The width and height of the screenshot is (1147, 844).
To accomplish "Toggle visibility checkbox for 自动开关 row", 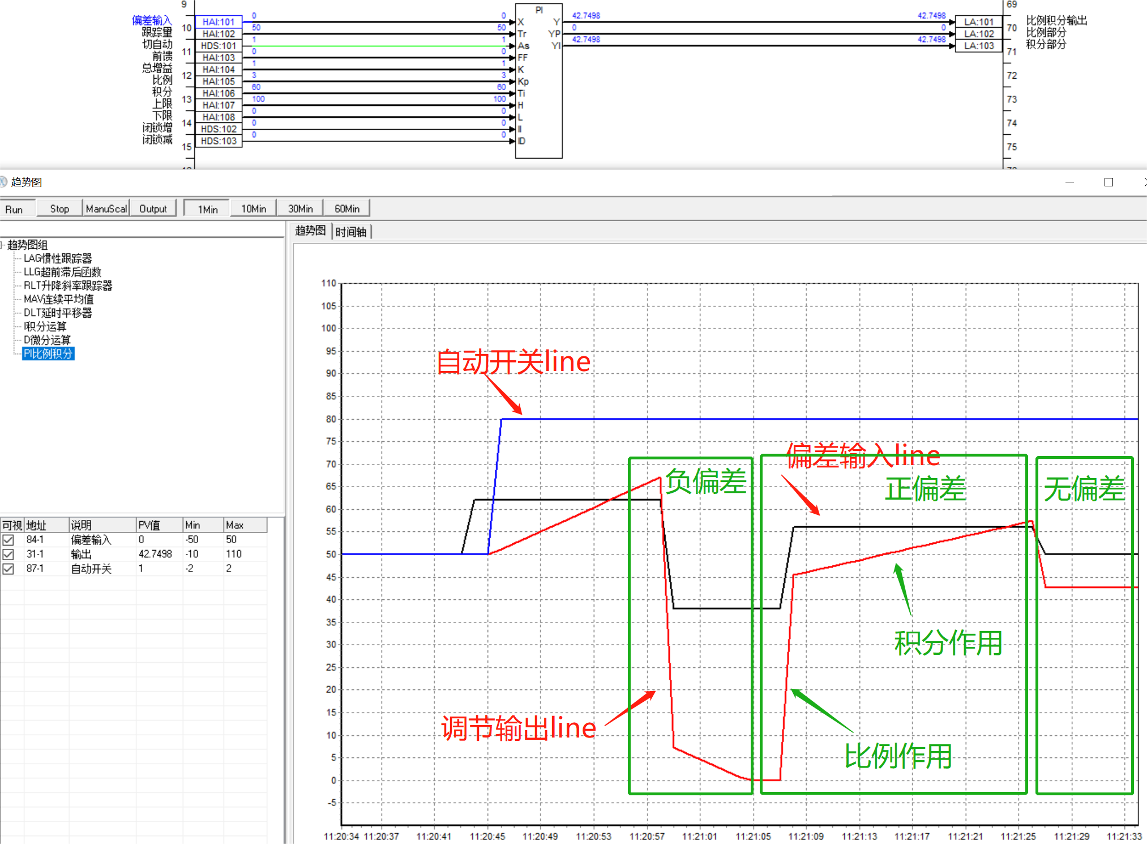I will [x=8, y=569].
